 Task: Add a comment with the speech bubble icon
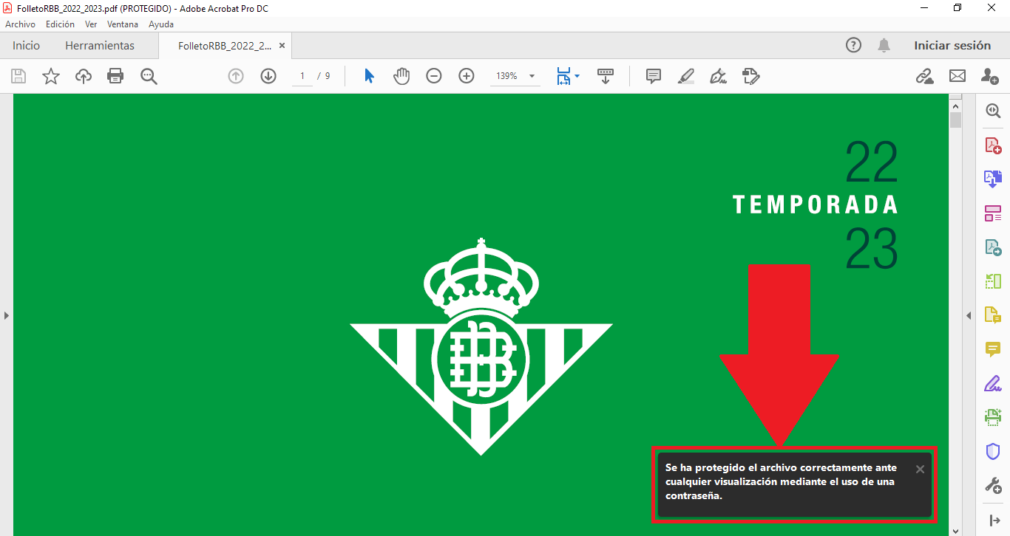(x=654, y=76)
